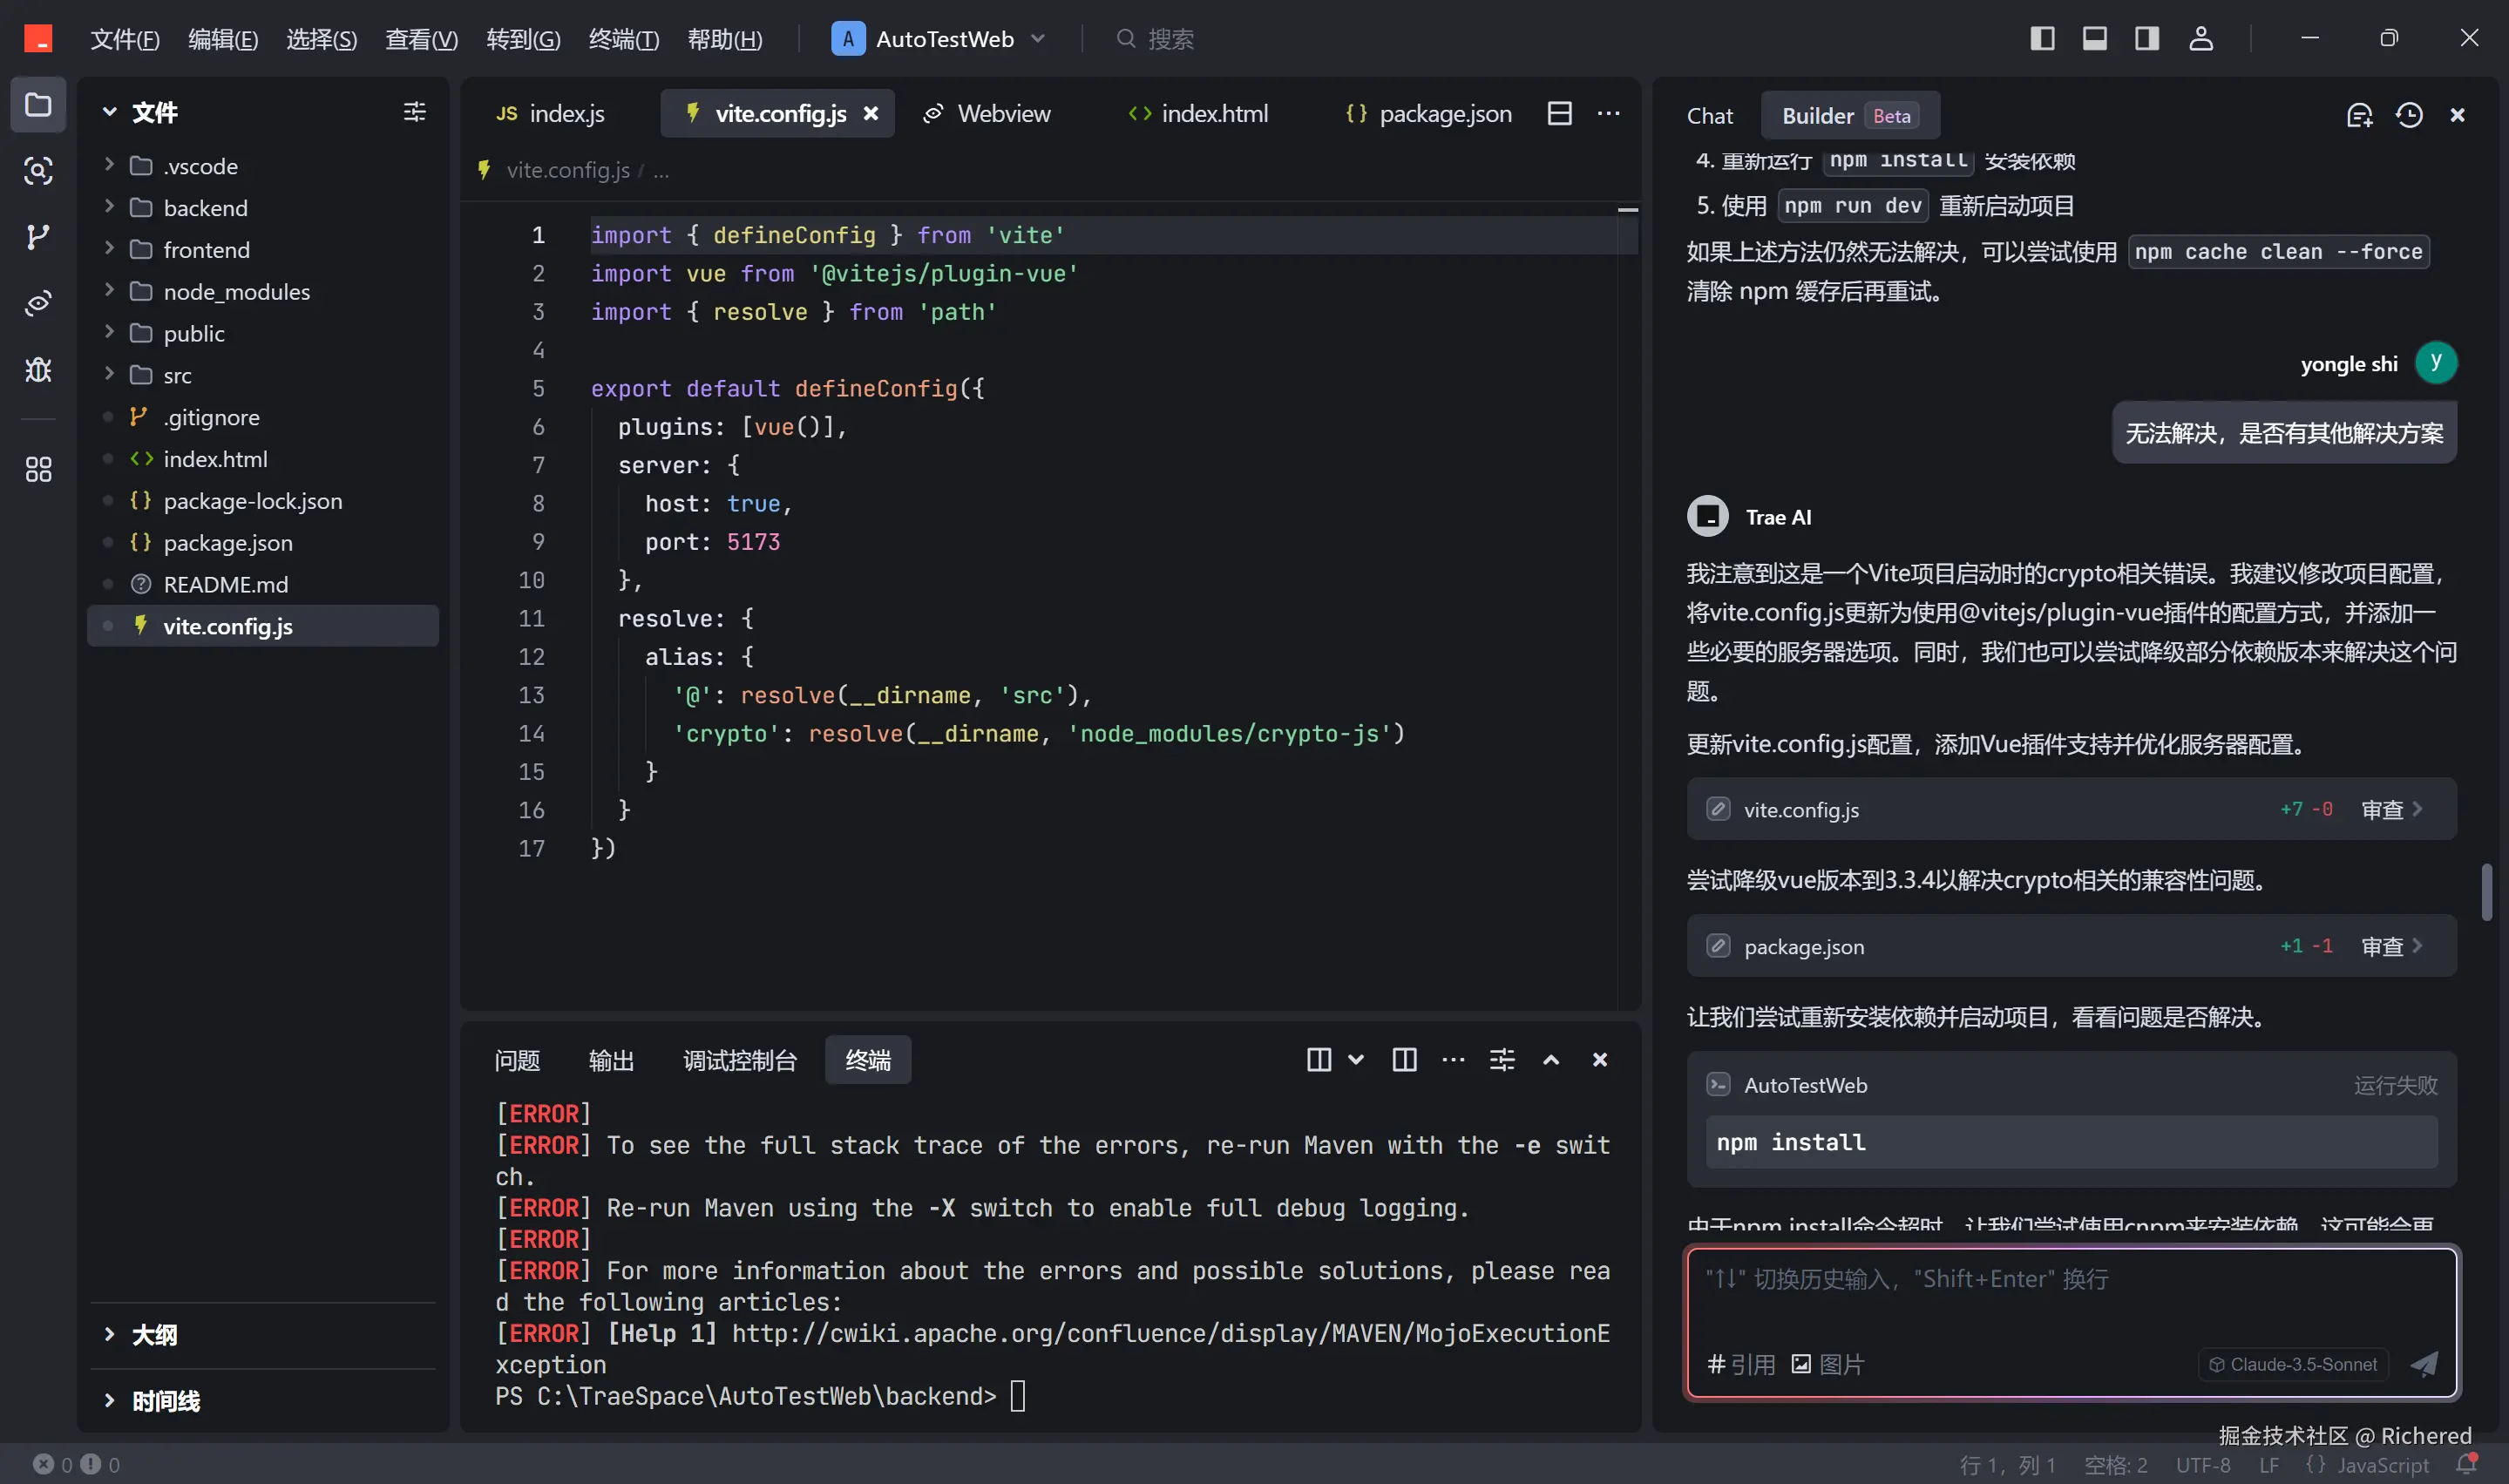Click the new chat icon in AI panel

click(2359, 115)
